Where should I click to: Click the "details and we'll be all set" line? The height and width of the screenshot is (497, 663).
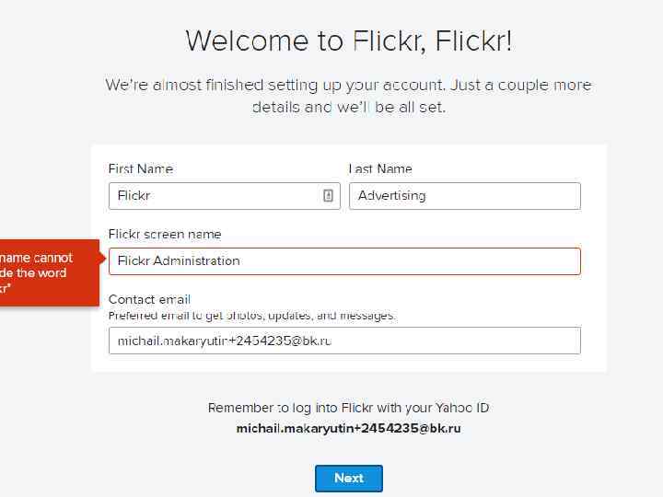click(x=348, y=108)
